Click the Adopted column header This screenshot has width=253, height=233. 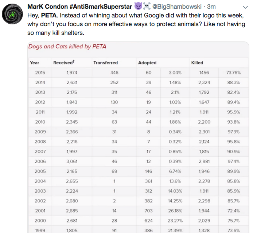[147, 63]
